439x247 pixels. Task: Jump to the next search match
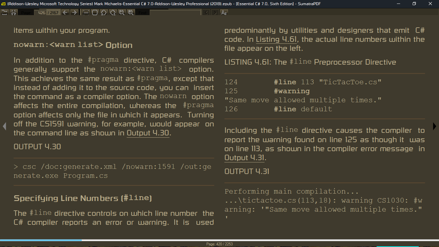click(x=215, y=12)
